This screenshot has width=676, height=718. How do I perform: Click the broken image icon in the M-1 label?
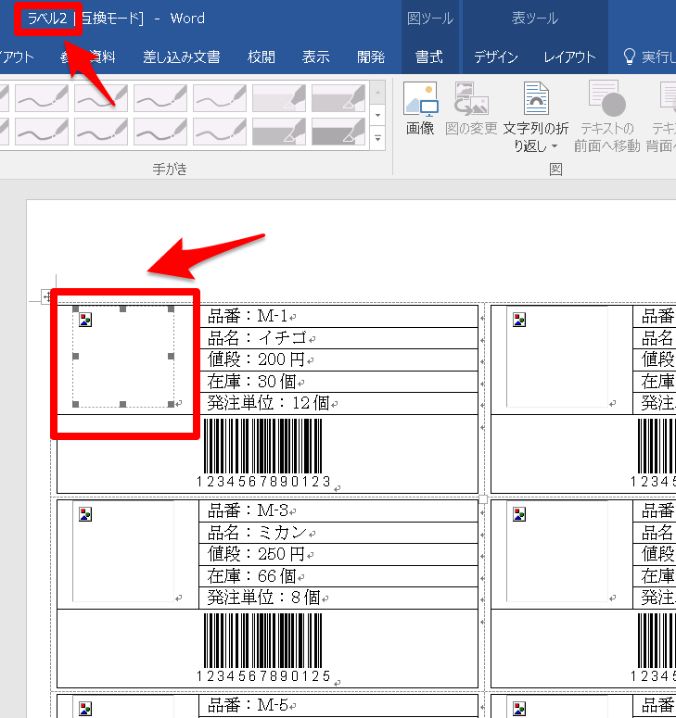click(85, 320)
